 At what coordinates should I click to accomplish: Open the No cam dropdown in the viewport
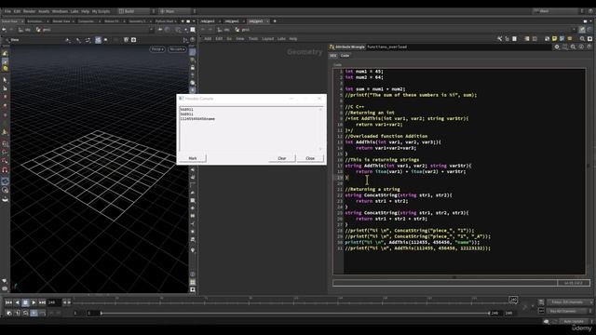click(x=177, y=49)
